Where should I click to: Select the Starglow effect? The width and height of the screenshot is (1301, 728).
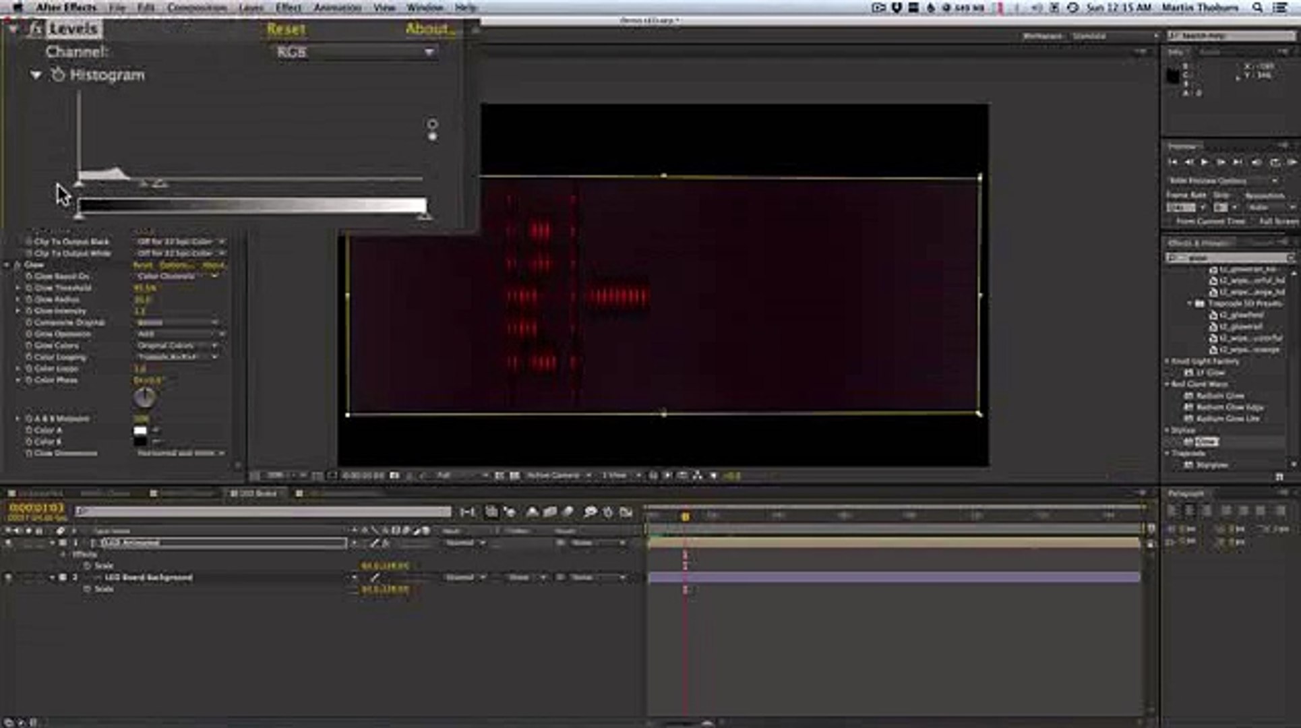pyautogui.click(x=1206, y=464)
